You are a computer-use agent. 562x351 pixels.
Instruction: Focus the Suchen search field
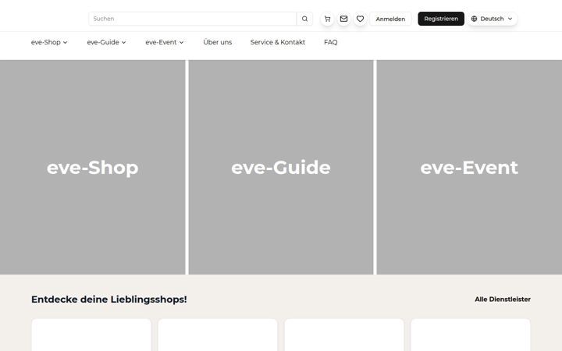tap(193, 19)
